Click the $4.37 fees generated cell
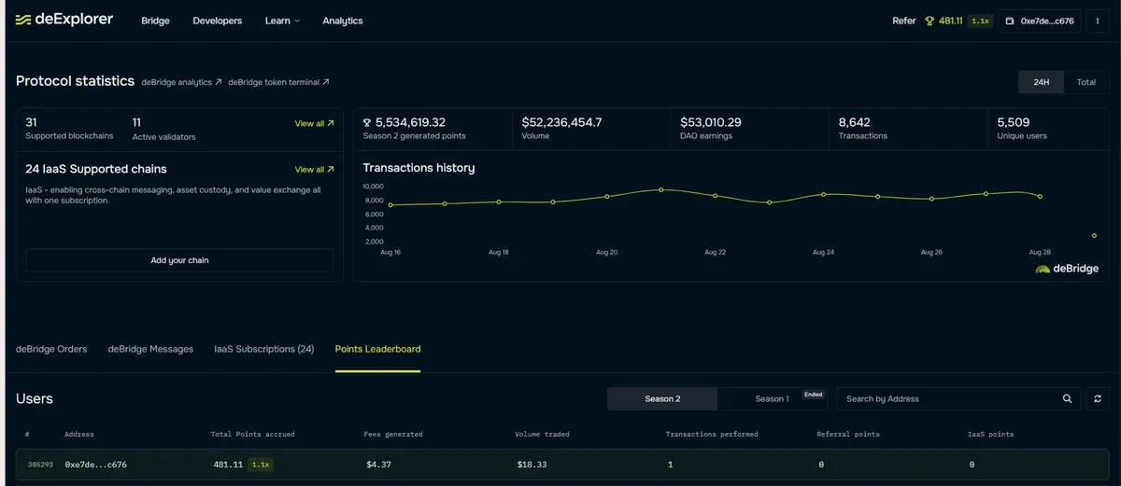The image size is (1121, 486). coord(377,464)
